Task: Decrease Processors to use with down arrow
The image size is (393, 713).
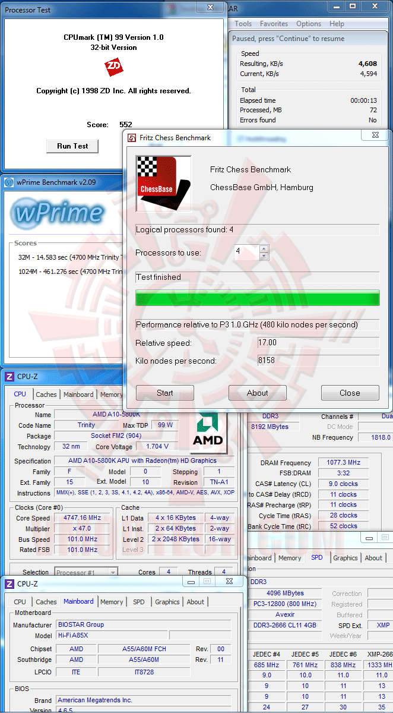Action: pyautogui.click(x=264, y=256)
